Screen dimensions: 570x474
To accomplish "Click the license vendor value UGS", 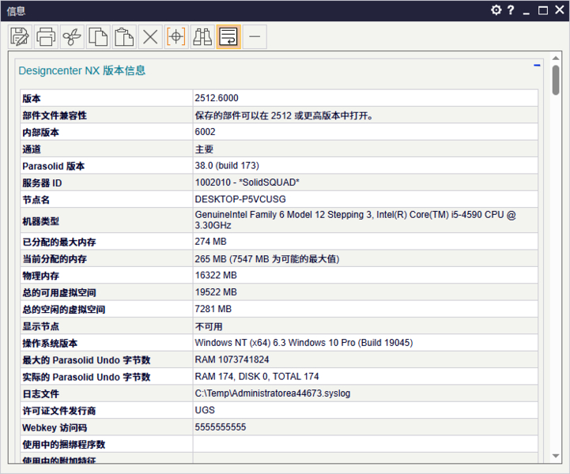I will (205, 410).
